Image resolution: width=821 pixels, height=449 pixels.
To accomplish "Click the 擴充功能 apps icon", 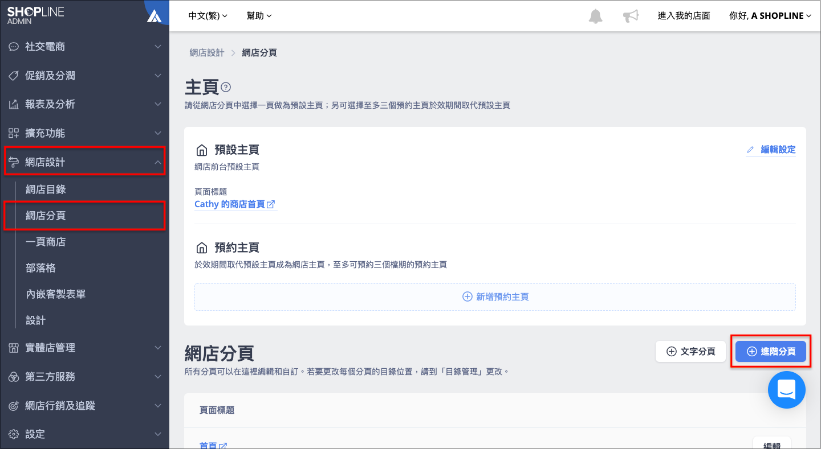I will [x=14, y=133].
